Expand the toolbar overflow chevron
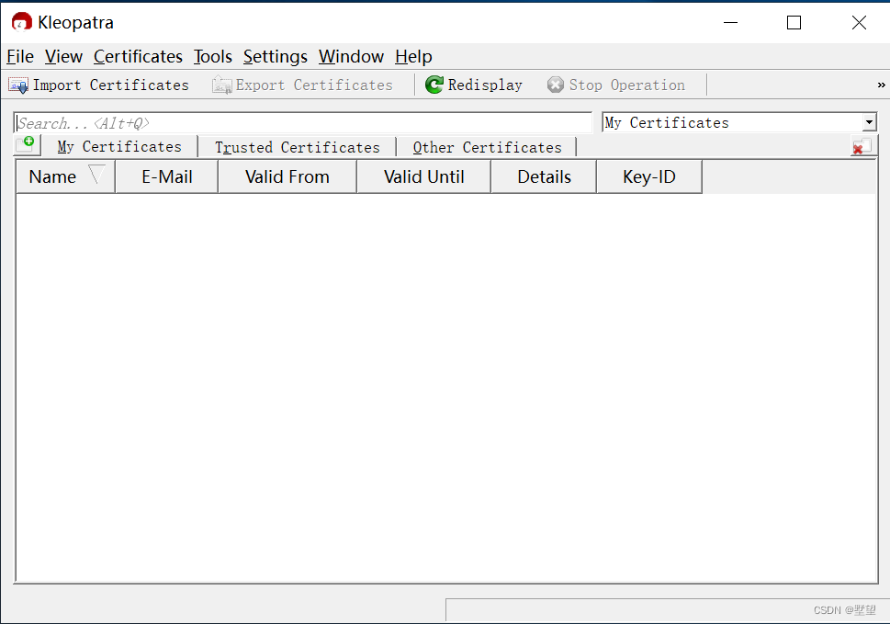Image resolution: width=890 pixels, height=624 pixels. click(x=881, y=85)
